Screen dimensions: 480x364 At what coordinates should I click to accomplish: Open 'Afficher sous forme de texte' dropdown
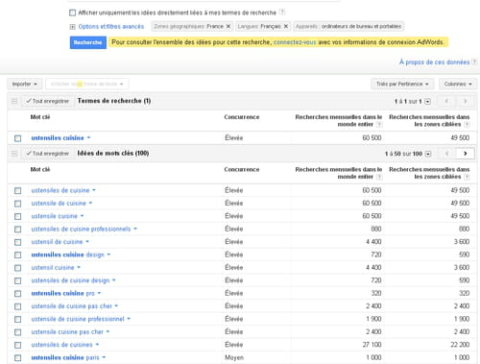(x=87, y=84)
